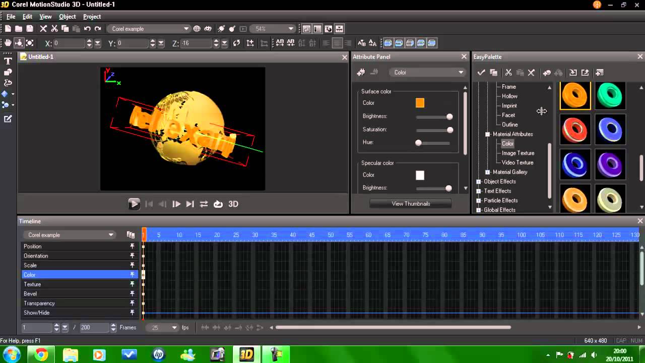
Task: Select Image Texture in the EasyPalette tree
Action: (x=518, y=153)
